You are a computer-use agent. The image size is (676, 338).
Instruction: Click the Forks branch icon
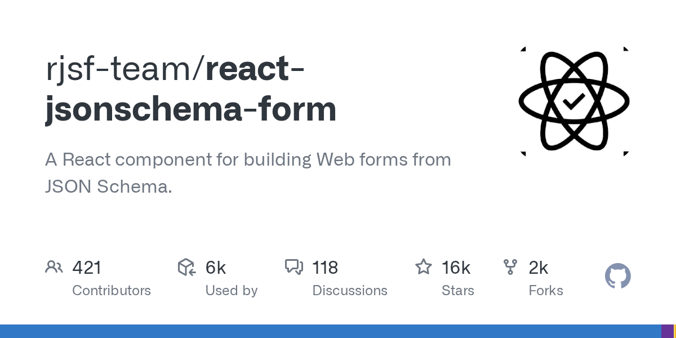click(510, 267)
